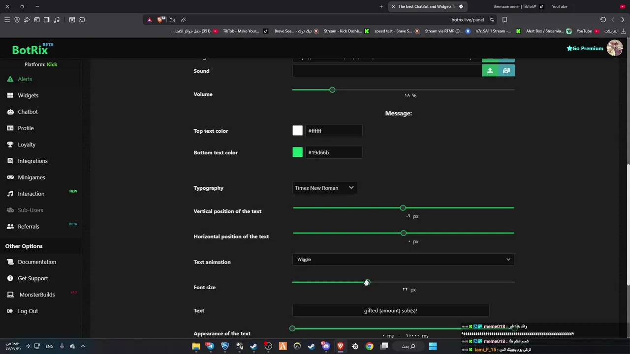
Task: Open the Sound library gallery icon
Action: (506, 71)
